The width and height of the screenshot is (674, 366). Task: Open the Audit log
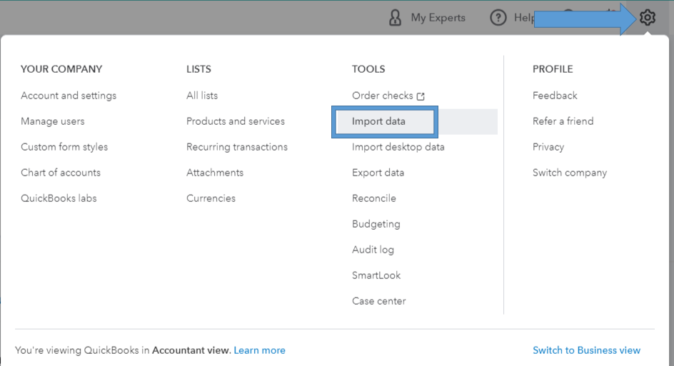[373, 250]
